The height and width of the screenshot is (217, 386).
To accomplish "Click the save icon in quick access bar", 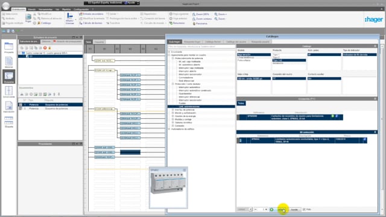I will 8,31.
